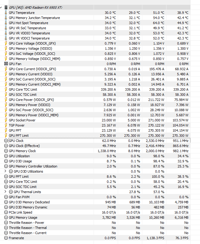Screen dimensions: 200x244
Task: Expand GPU D3D Utilizations subtree
Action: tap(5, 171)
